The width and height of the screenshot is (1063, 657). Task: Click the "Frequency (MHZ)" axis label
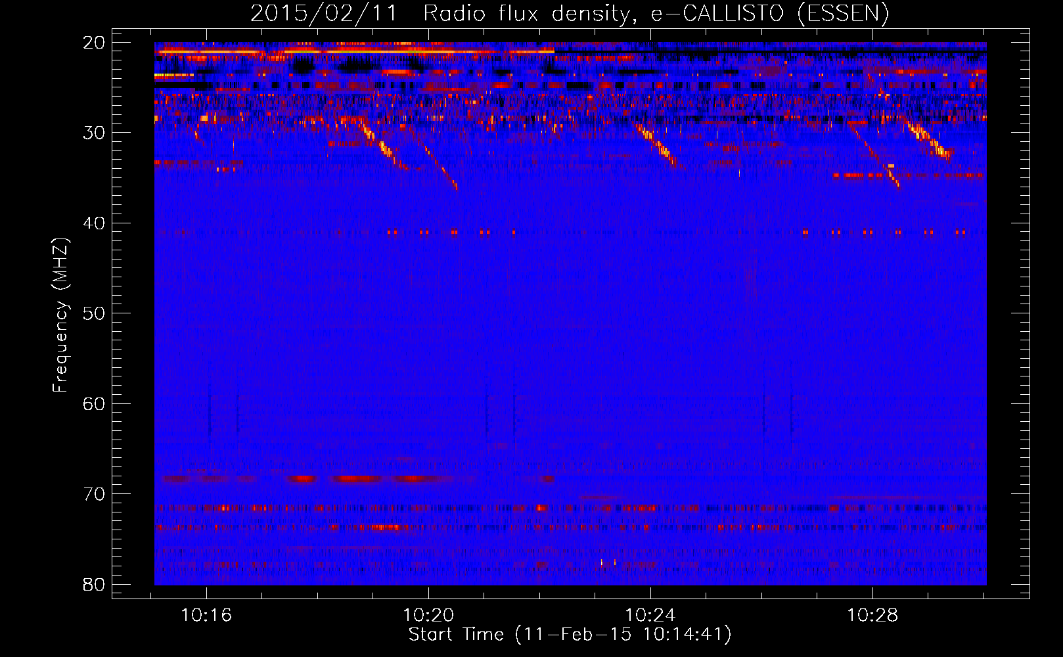(x=60, y=315)
